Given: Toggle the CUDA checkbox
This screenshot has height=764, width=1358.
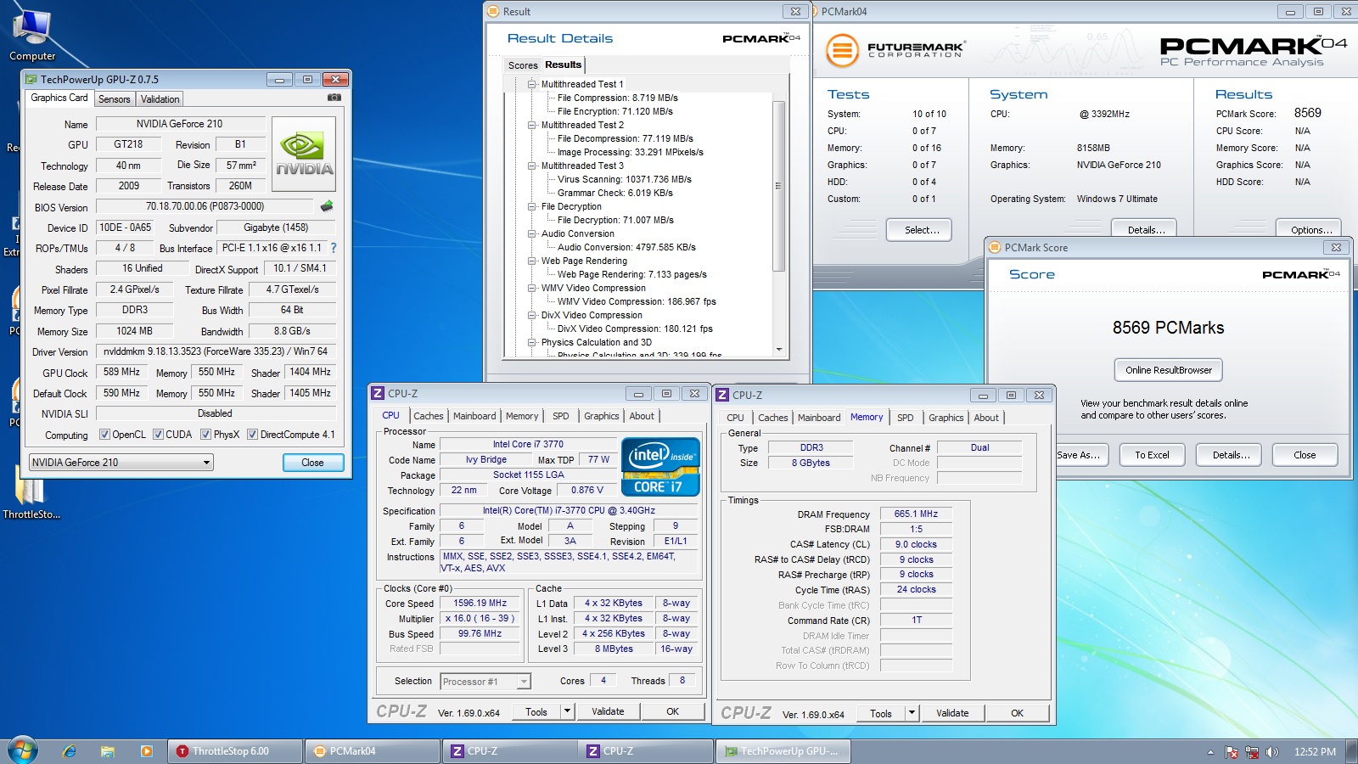Looking at the screenshot, I should click(x=158, y=435).
